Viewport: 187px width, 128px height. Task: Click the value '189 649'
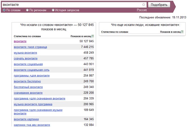pos(89,110)
